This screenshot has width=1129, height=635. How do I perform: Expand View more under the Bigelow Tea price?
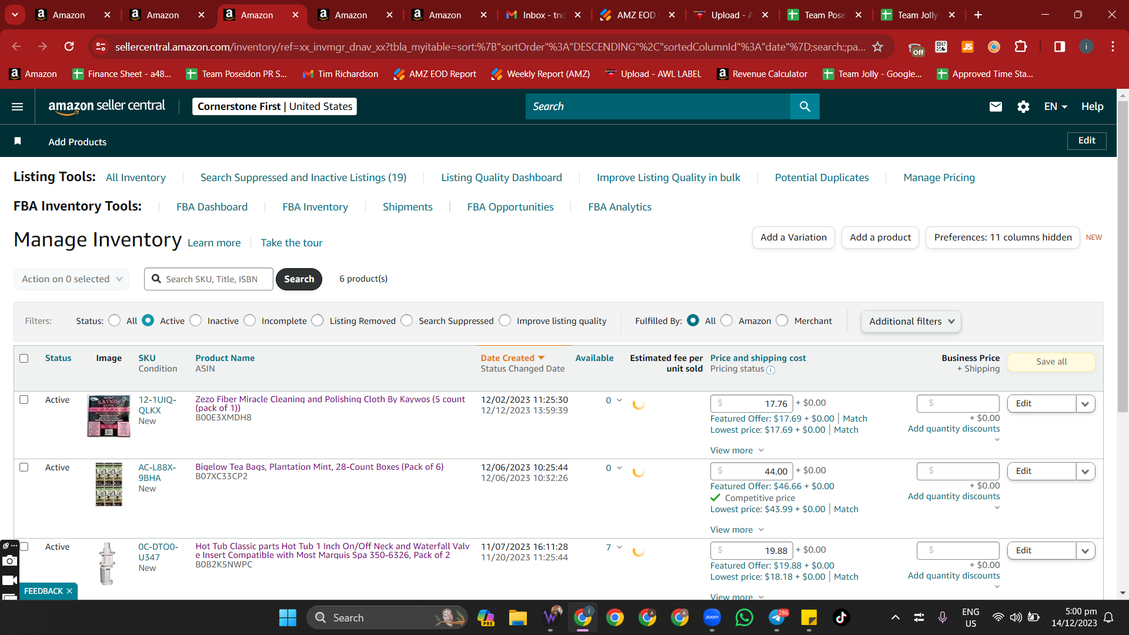coord(737,530)
